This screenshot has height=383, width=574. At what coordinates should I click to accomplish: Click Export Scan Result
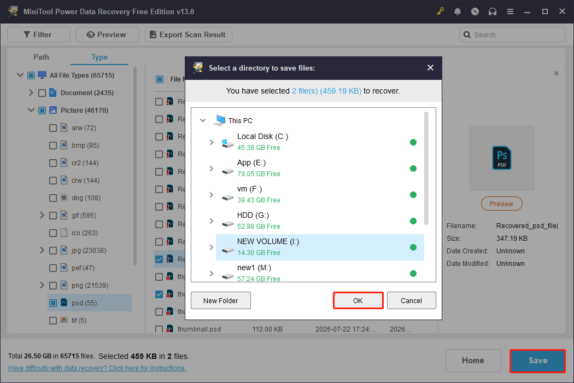[x=189, y=34]
